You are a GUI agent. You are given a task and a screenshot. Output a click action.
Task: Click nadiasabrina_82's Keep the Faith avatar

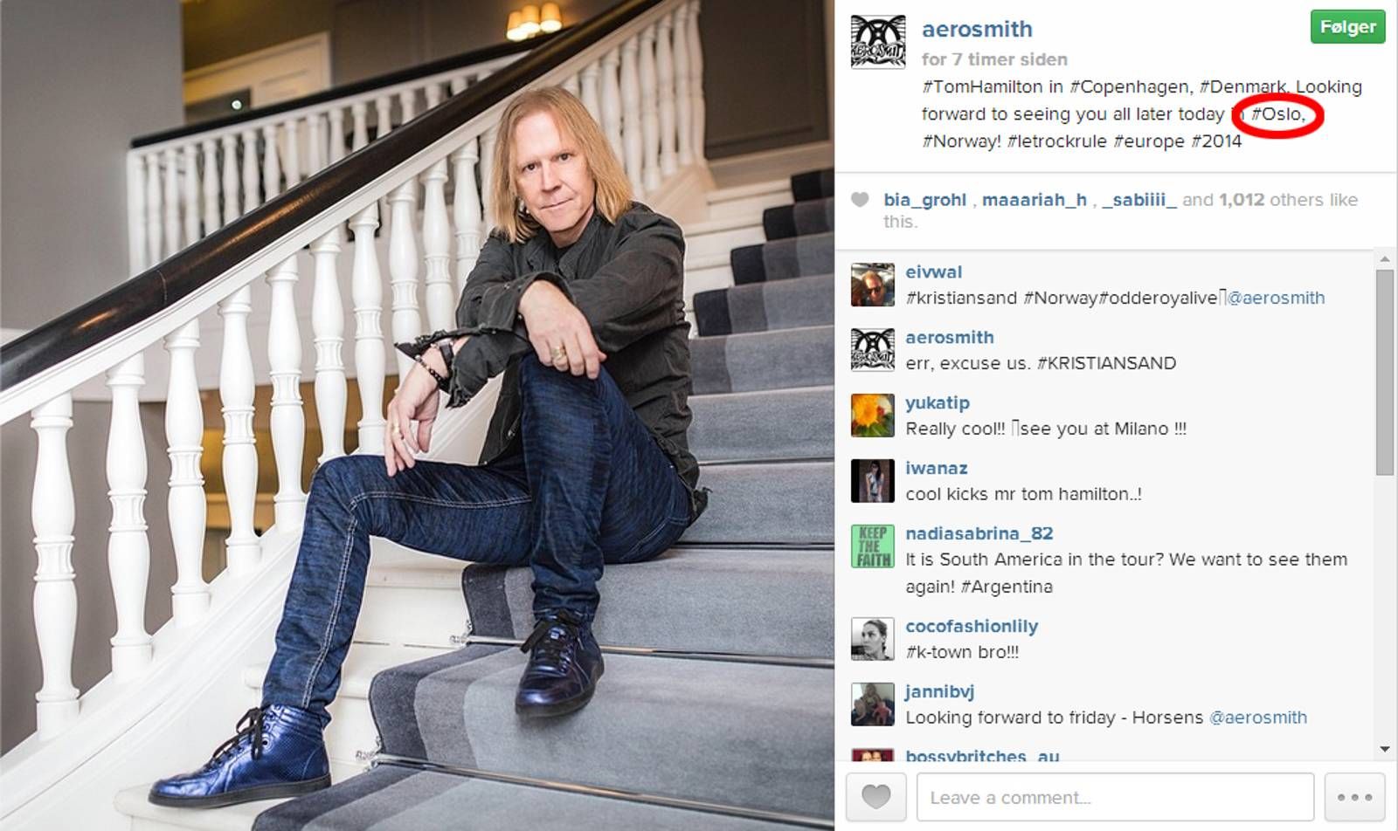point(873,546)
